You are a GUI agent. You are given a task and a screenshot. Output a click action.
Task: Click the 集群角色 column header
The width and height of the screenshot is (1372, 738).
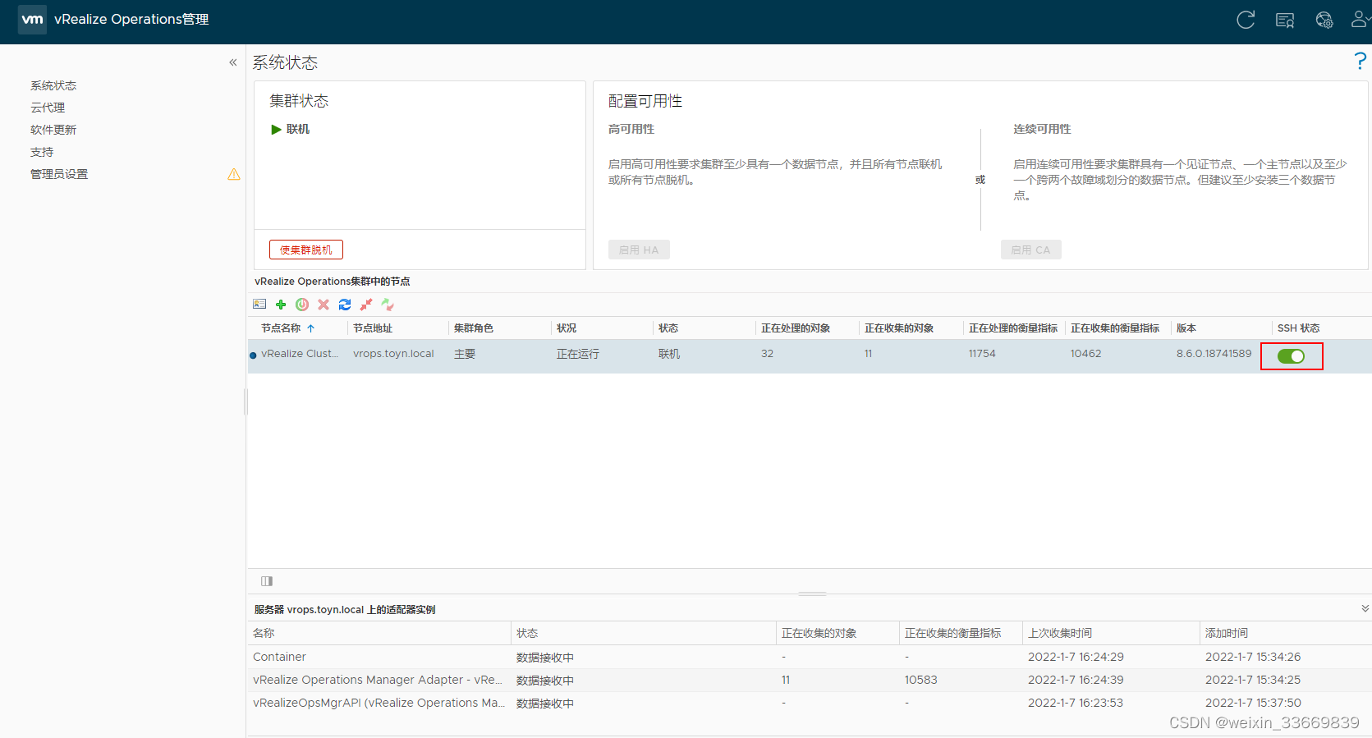[474, 328]
